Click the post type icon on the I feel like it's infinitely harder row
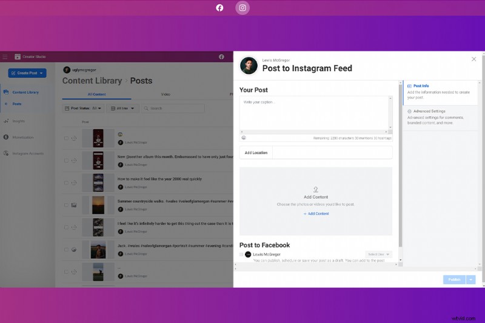This screenshot has width=485, height=323. tap(74, 227)
